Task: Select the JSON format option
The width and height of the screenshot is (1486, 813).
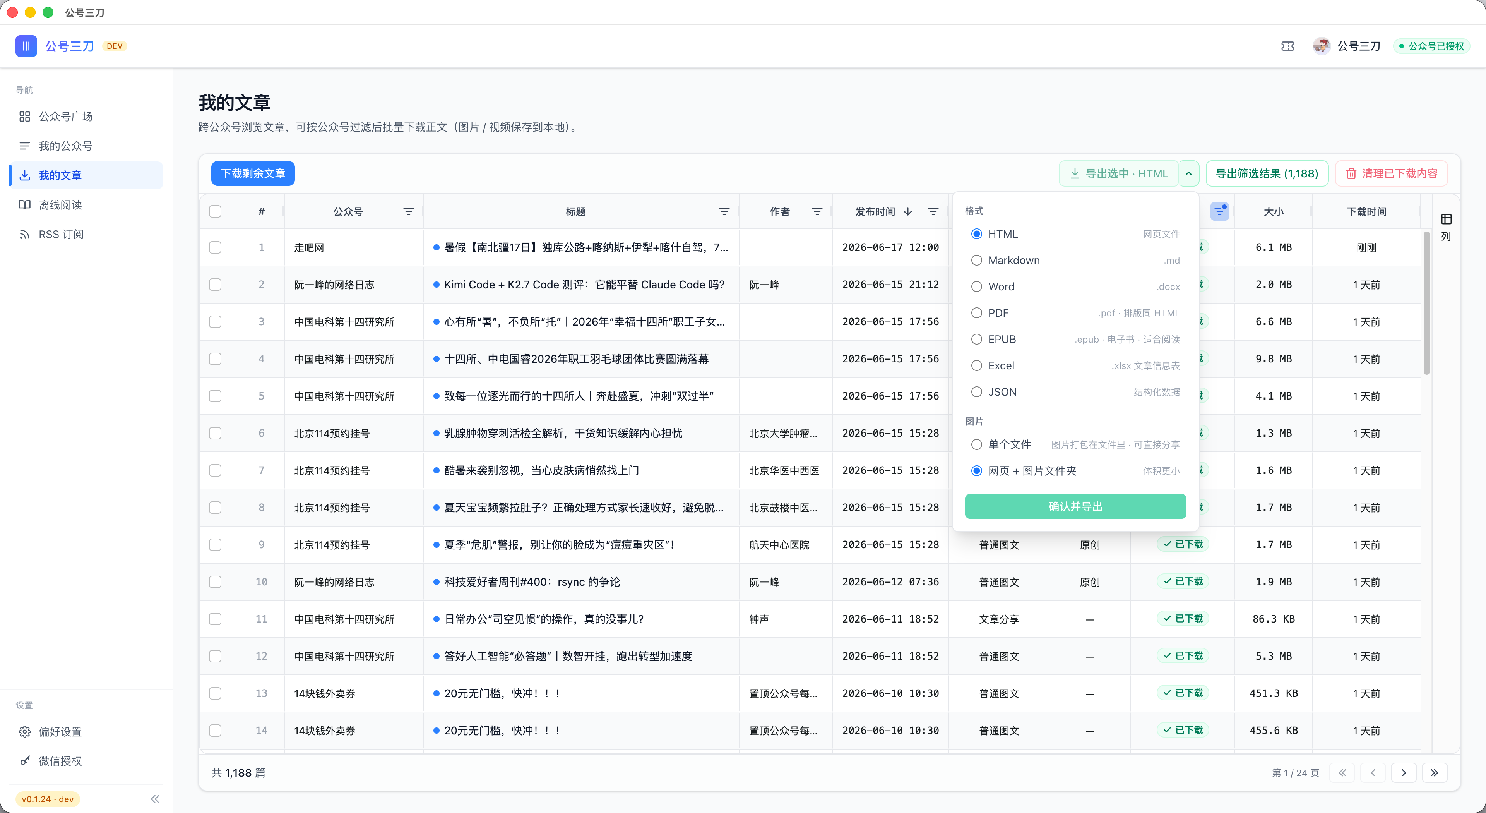Action: click(x=1075, y=392)
